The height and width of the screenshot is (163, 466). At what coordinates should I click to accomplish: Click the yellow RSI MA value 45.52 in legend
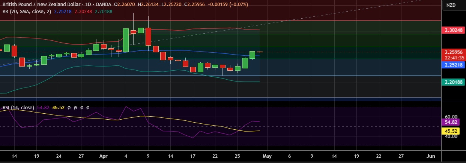59,108
